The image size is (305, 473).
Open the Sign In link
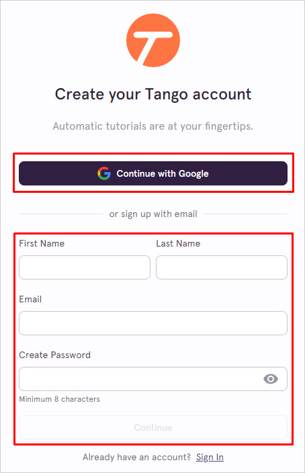210,458
